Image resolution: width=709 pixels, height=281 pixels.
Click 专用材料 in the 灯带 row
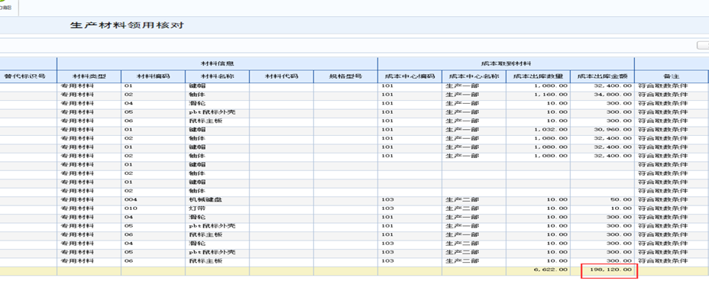tap(77, 208)
